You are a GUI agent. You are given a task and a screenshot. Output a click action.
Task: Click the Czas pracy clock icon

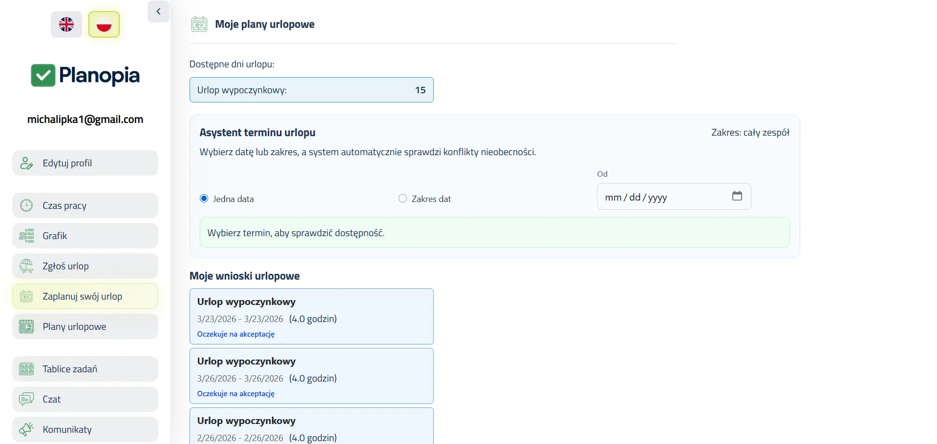(x=26, y=205)
